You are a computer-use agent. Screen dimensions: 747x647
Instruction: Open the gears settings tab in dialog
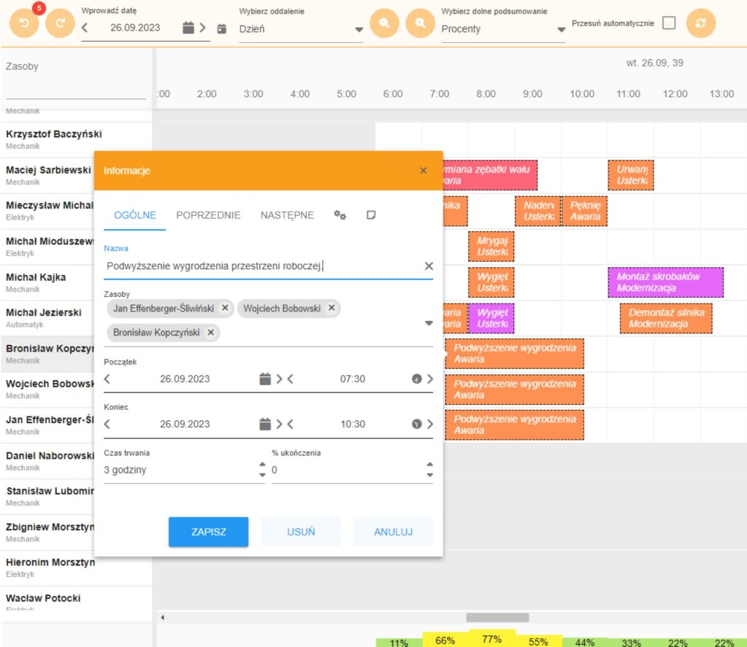340,214
